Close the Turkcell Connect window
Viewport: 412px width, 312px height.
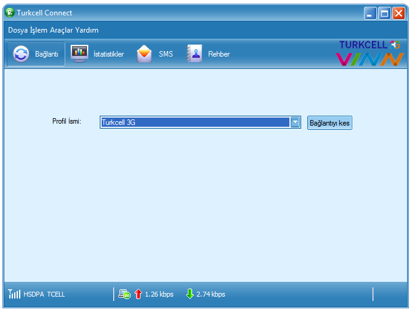(x=398, y=13)
